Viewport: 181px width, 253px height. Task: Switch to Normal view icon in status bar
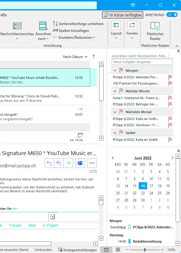click(x=106, y=250)
